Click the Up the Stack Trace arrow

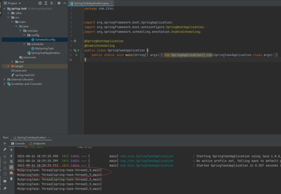click(x=11, y=150)
